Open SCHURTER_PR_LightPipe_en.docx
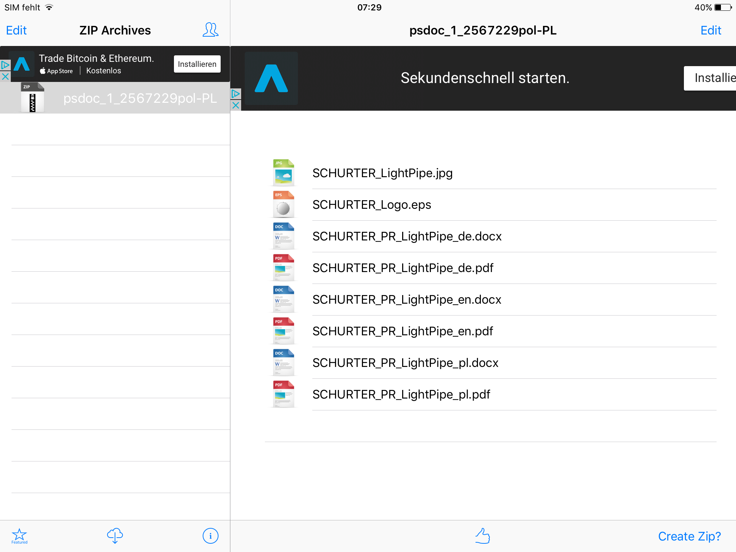 coord(407,300)
